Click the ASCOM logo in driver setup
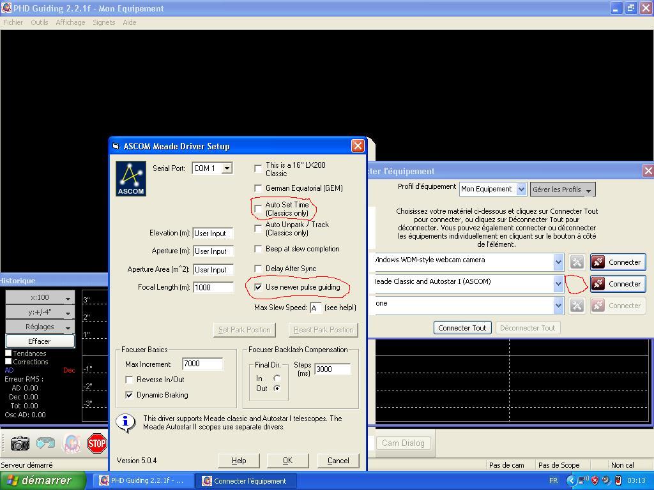 (x=130, y=178)
